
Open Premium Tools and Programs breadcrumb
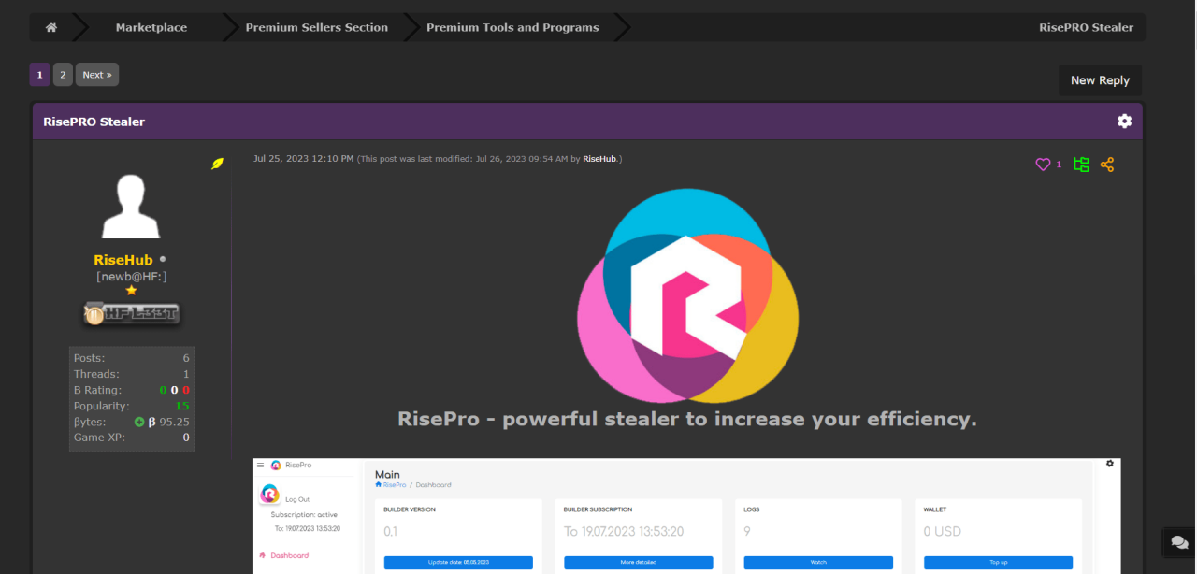pos(512,28)
